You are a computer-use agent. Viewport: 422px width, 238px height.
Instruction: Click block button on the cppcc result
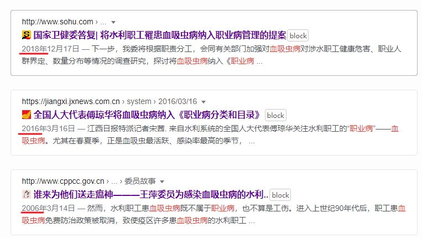(280, 195)
